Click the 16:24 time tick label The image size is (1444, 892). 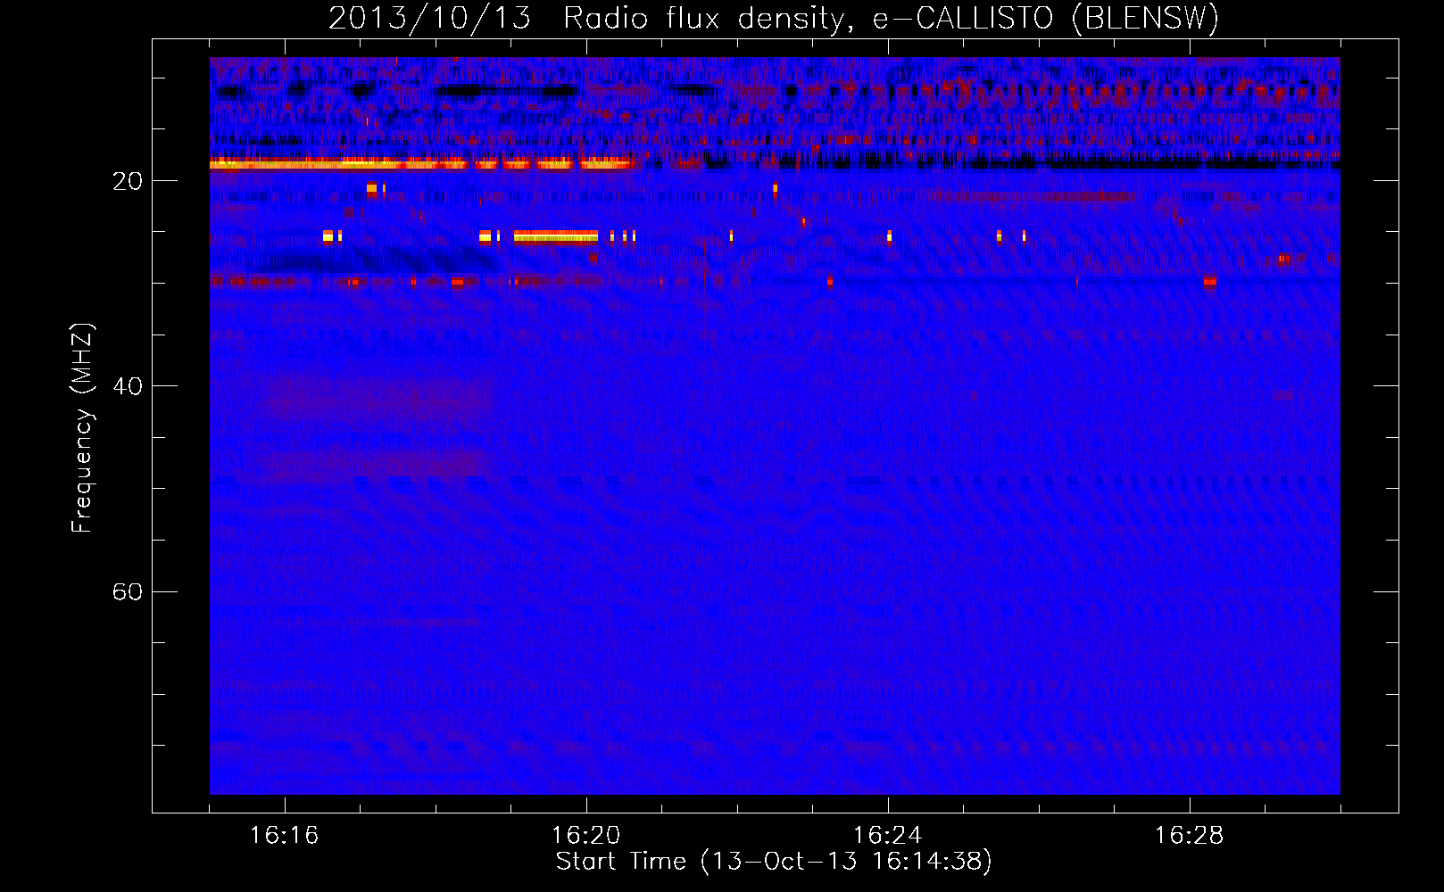point(887,836)
